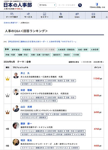
Task: Click 山口 光博's マネジメント tag
Action: click(x=76, y=114)
